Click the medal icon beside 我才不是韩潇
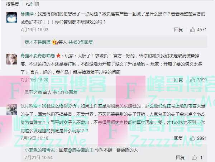 55,42
